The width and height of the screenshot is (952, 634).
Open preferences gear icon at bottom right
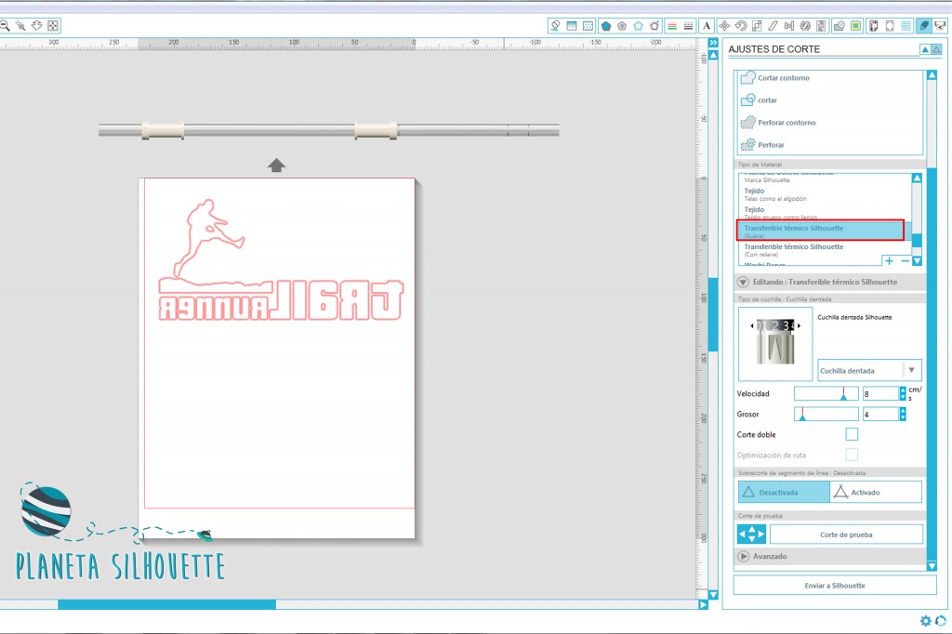(926, 621)
